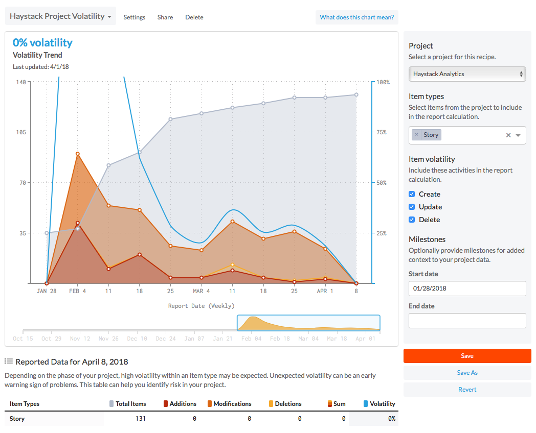
Task: Uncheck the Update checkbox
Action: point(412,207)
